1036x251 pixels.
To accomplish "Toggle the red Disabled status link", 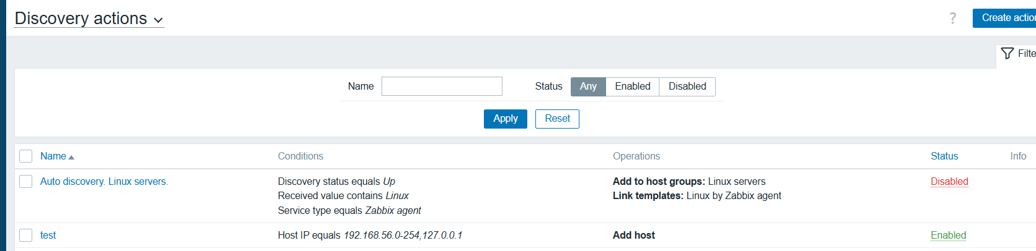I will pyautogui.click(x=949, y=182).
